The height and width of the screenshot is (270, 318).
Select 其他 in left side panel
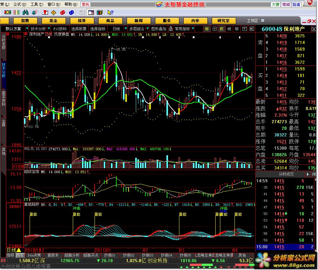[x=3, y=151]
